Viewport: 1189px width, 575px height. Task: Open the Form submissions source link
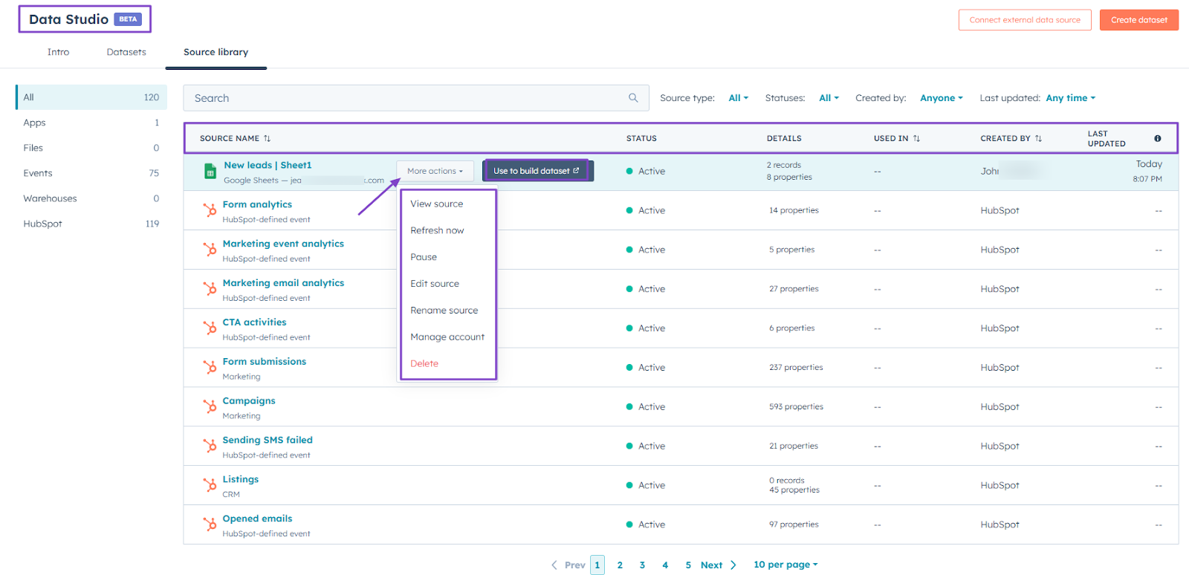[264, 362]
